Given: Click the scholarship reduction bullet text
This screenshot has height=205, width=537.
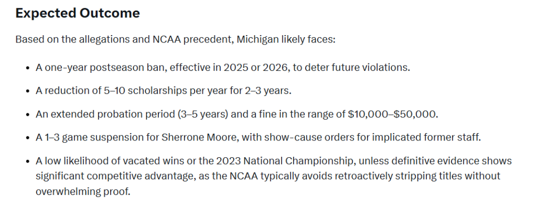Looking at the screenshot, I should (x=164, y=91).
